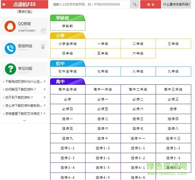Click the 点读机F35 model header
This screenshot has height=180, width=195.
pos(24,5)
